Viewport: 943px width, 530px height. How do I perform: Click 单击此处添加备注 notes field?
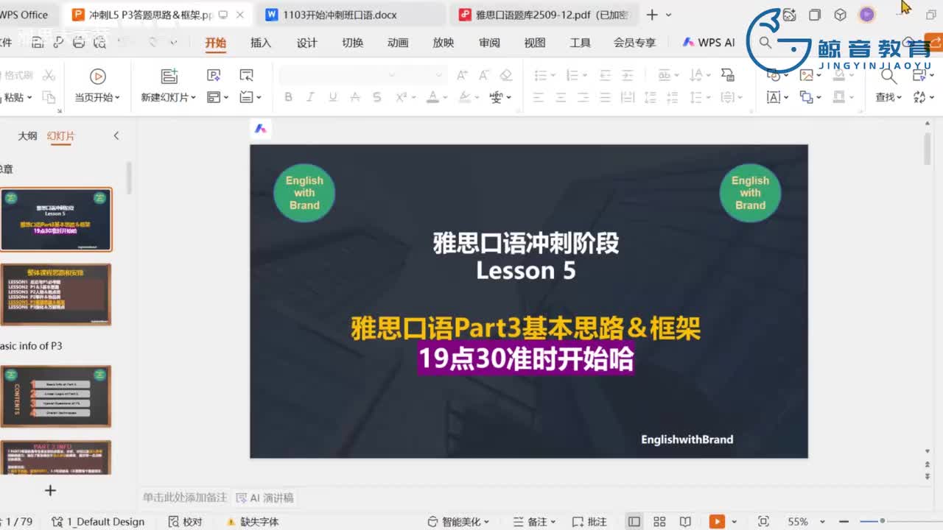[x=185, y=498]
